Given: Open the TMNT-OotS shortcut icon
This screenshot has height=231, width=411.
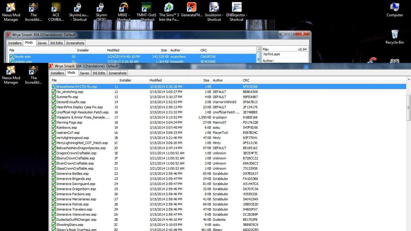Looking at the screenshot, I should tap(146, 12).
